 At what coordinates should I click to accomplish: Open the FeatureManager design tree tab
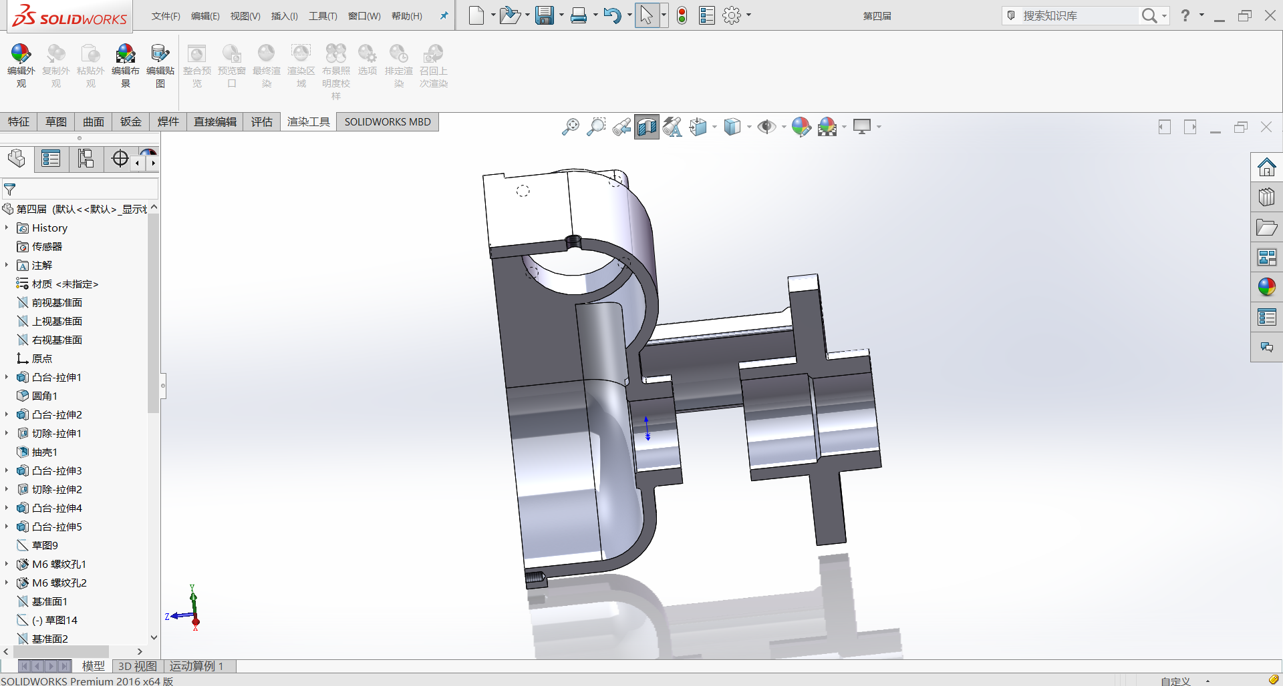click(17, 159)
